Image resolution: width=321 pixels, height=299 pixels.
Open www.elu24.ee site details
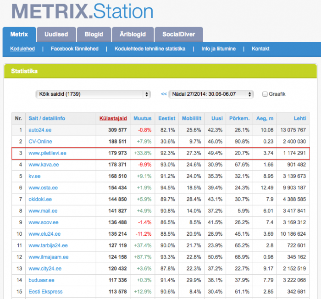44,234
